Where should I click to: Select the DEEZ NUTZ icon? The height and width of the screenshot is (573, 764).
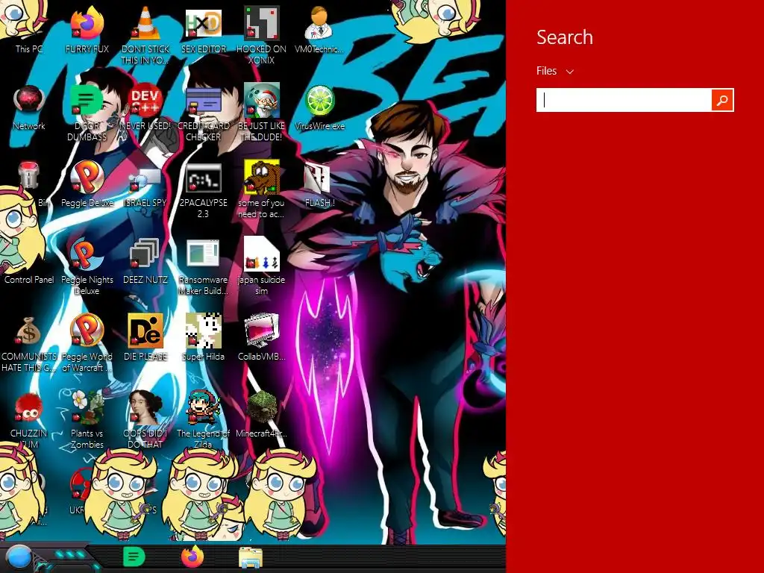145,261
